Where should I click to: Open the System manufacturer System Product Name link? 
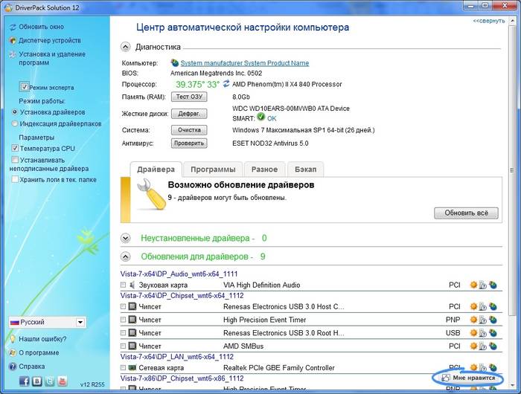coord(245,63)
